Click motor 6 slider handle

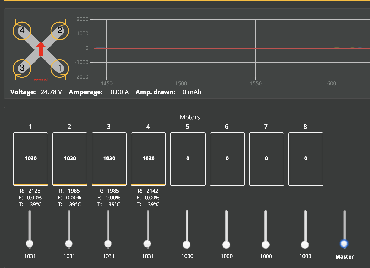coord(226,245)
